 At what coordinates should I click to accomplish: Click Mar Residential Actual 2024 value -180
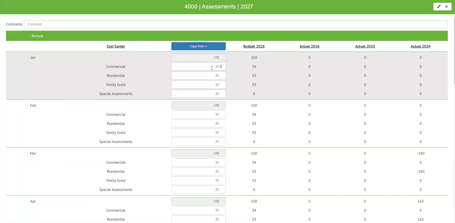coord(421,171)
